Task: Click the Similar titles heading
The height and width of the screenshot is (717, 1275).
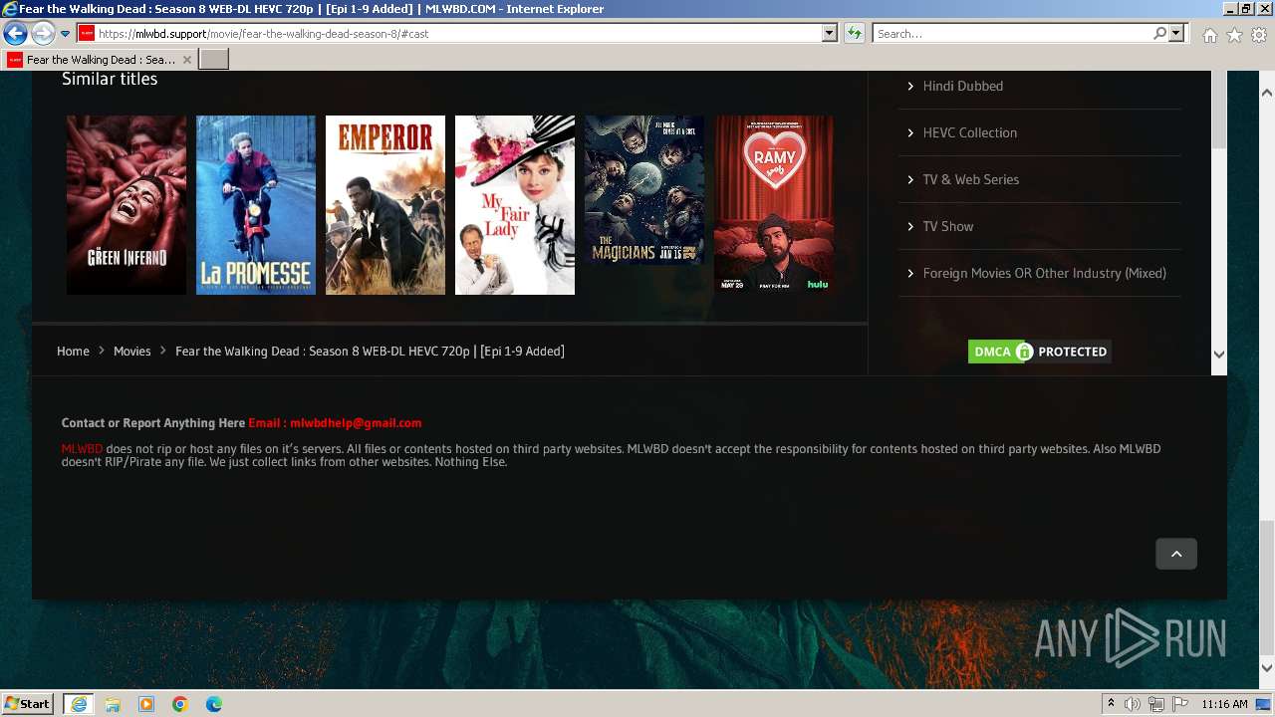Action: click(x=110, y=79)
